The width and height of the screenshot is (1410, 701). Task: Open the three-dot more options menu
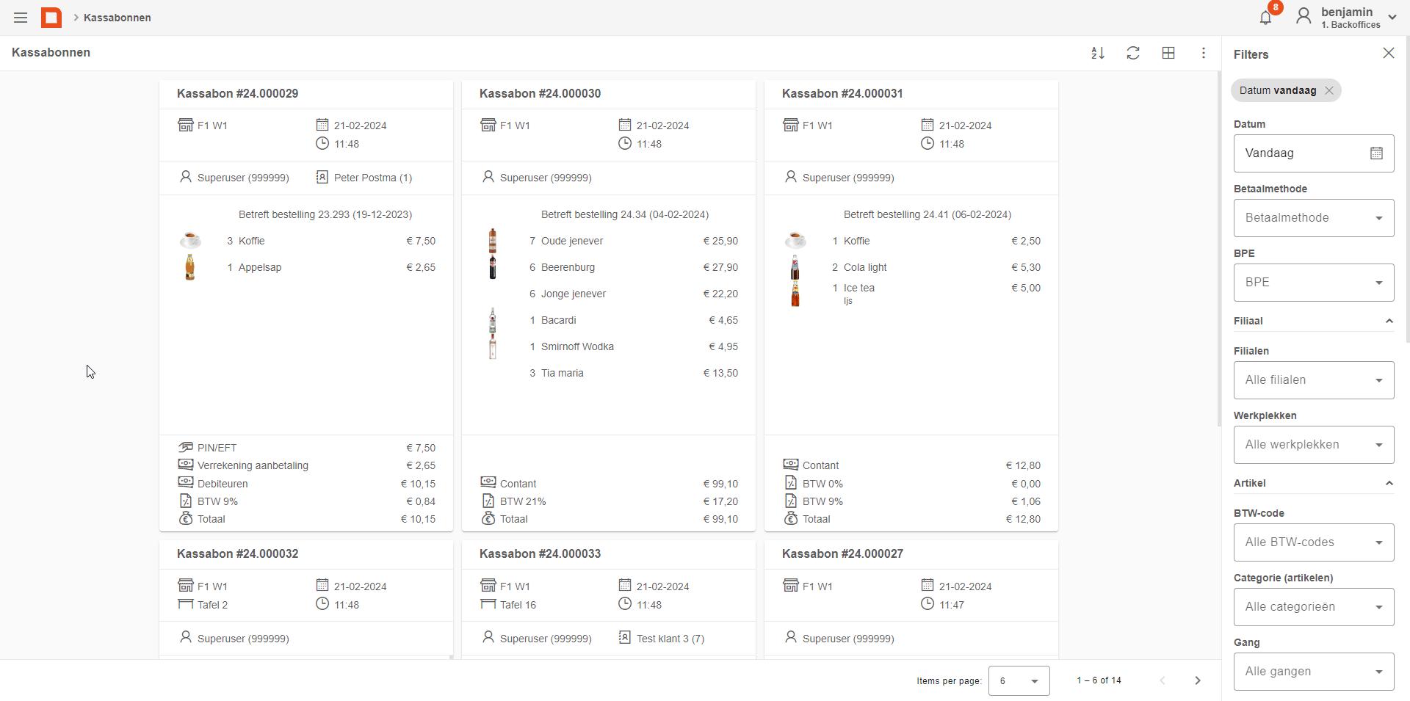coord(1204,53)
